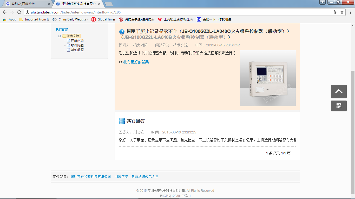This screenshot has height=199, width=355.
Task: Click the browser reload icon
Action: pyautogui.click(x=19, y=12)
